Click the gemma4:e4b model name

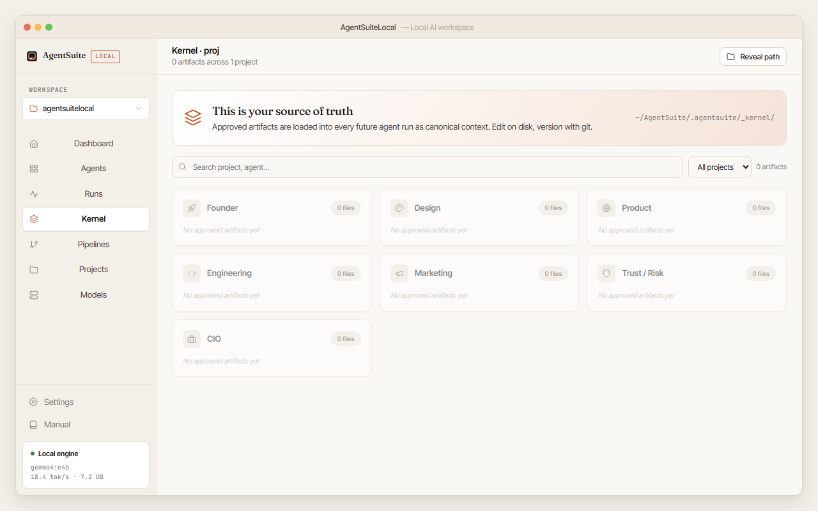pyautogui.click(x=50, y=468)
